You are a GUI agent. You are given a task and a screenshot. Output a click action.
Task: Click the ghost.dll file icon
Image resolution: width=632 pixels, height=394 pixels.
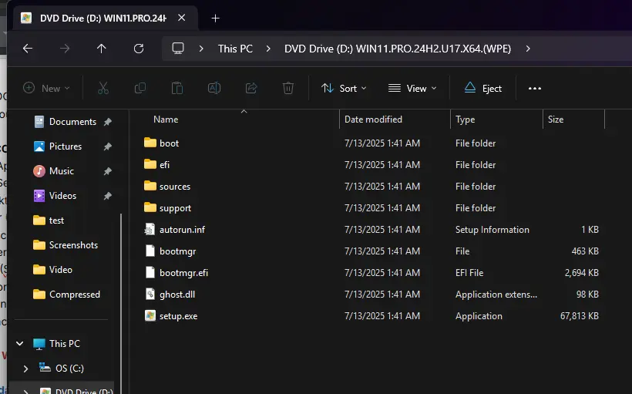click(150, 294)
